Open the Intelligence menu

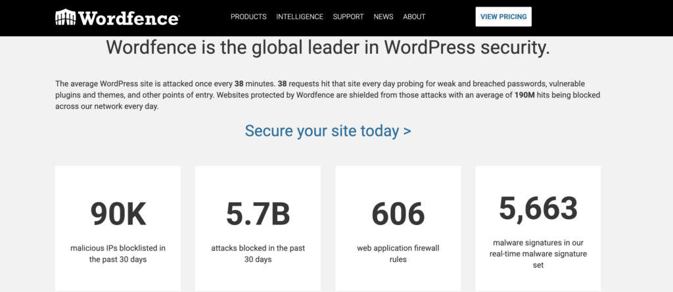[x=300, y=16]
